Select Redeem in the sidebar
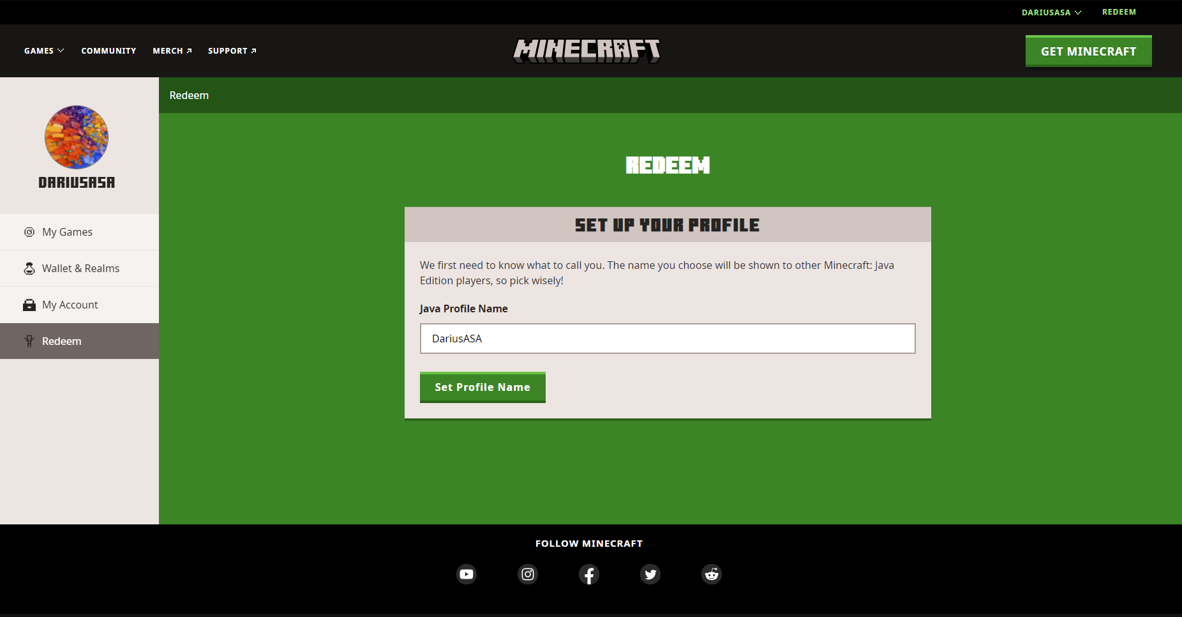The width and height of the screenshot is (1182, 617). pyautogui.click(x=79, y=341)
